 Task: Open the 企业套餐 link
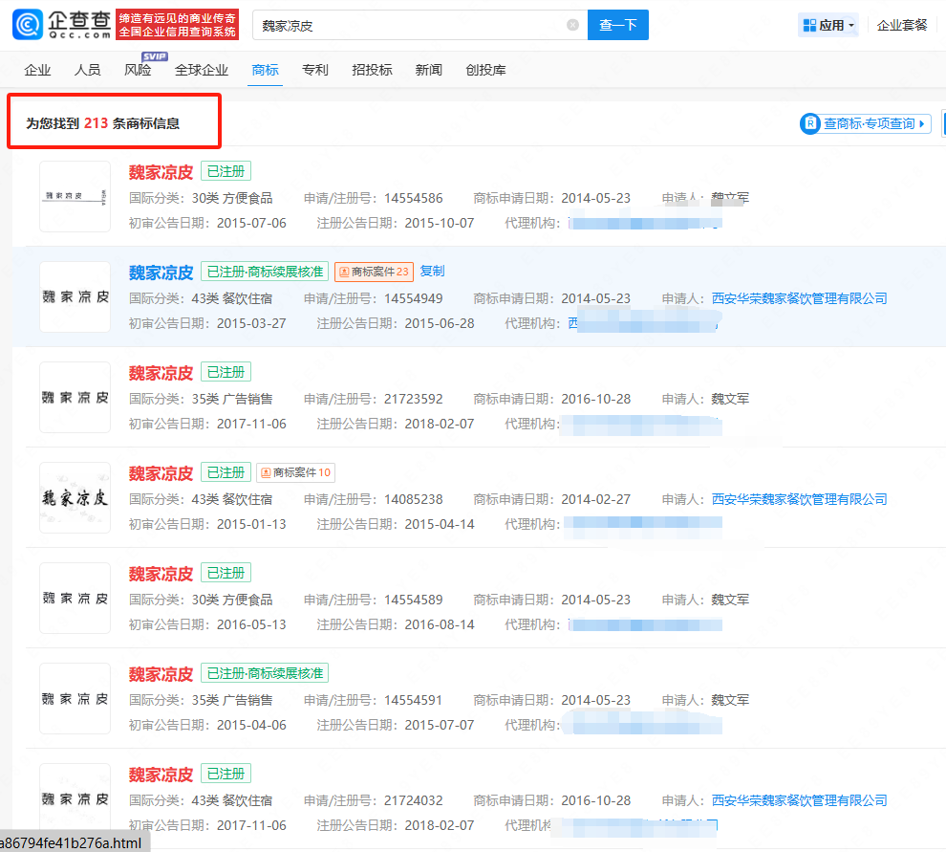pyautogui.click(x=902, y=25)
